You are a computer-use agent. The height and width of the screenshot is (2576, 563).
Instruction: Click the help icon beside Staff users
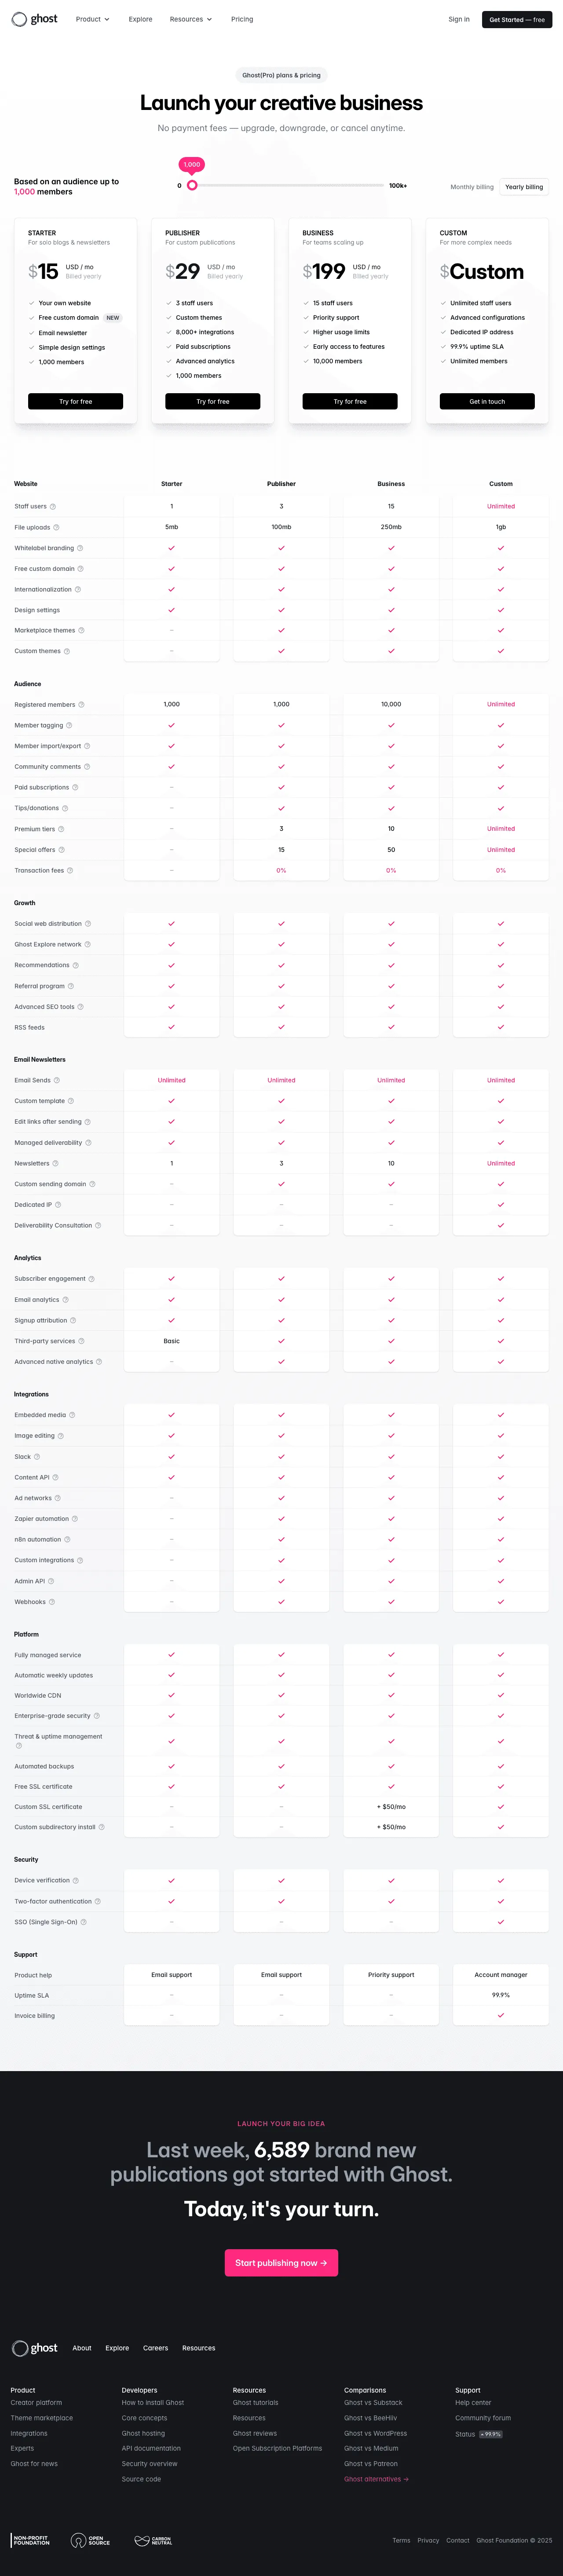(x=53, y=506)
